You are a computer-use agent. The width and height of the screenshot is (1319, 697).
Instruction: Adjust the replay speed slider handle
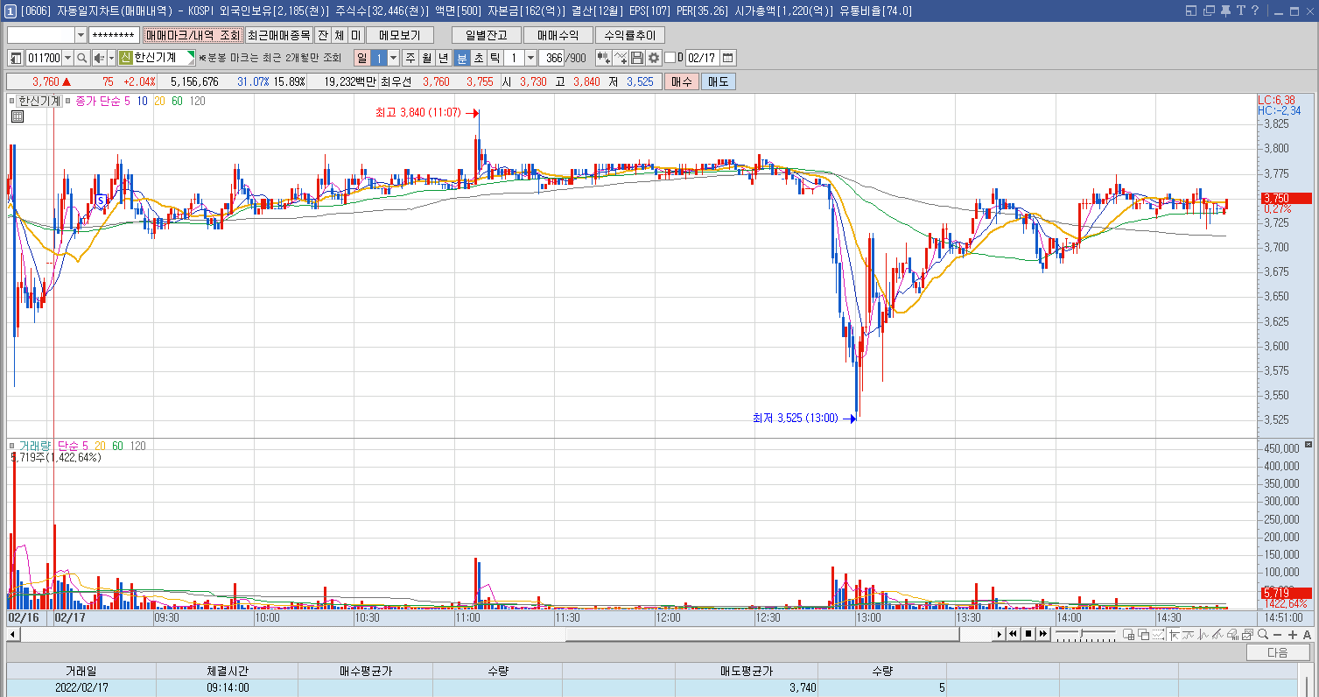1081,633
